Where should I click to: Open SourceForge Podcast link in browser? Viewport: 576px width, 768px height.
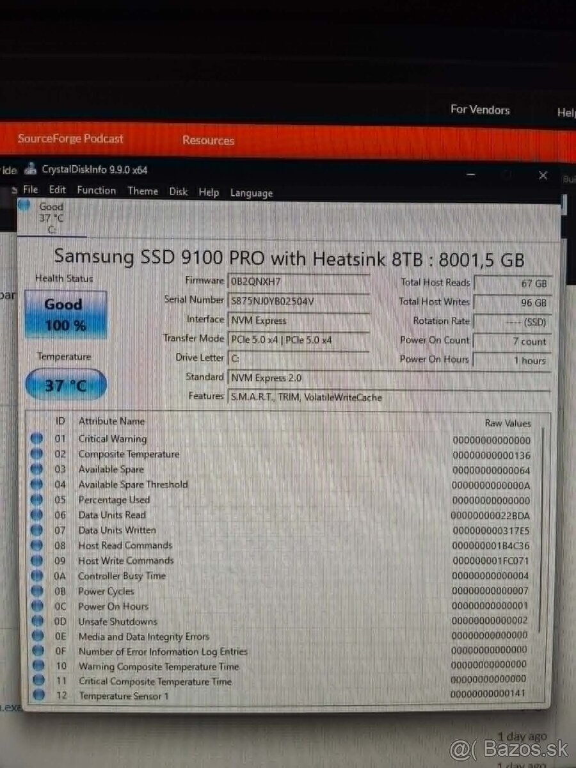click(x=70, y=138)
